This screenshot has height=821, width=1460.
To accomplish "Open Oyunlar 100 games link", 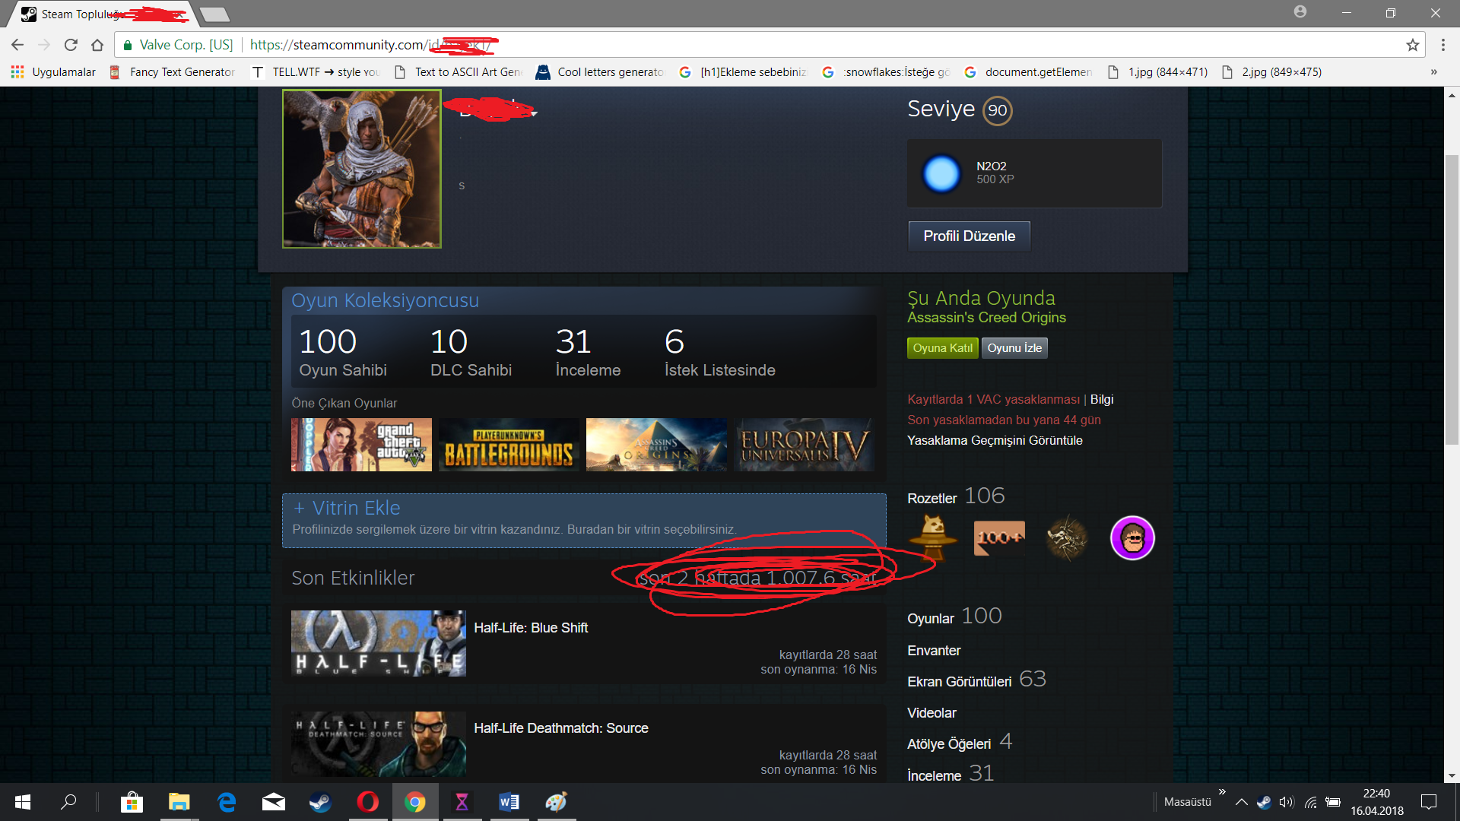I will point(954,617).
